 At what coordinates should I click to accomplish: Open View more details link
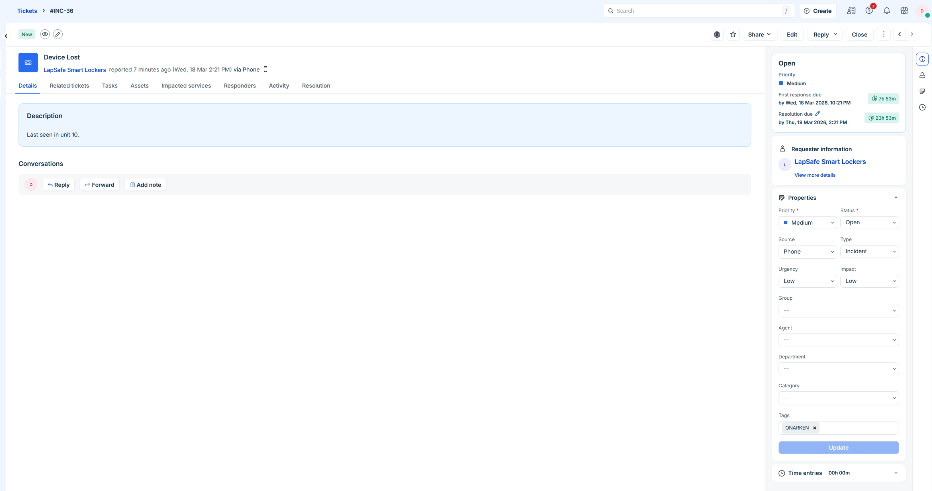tap(815, 175)
